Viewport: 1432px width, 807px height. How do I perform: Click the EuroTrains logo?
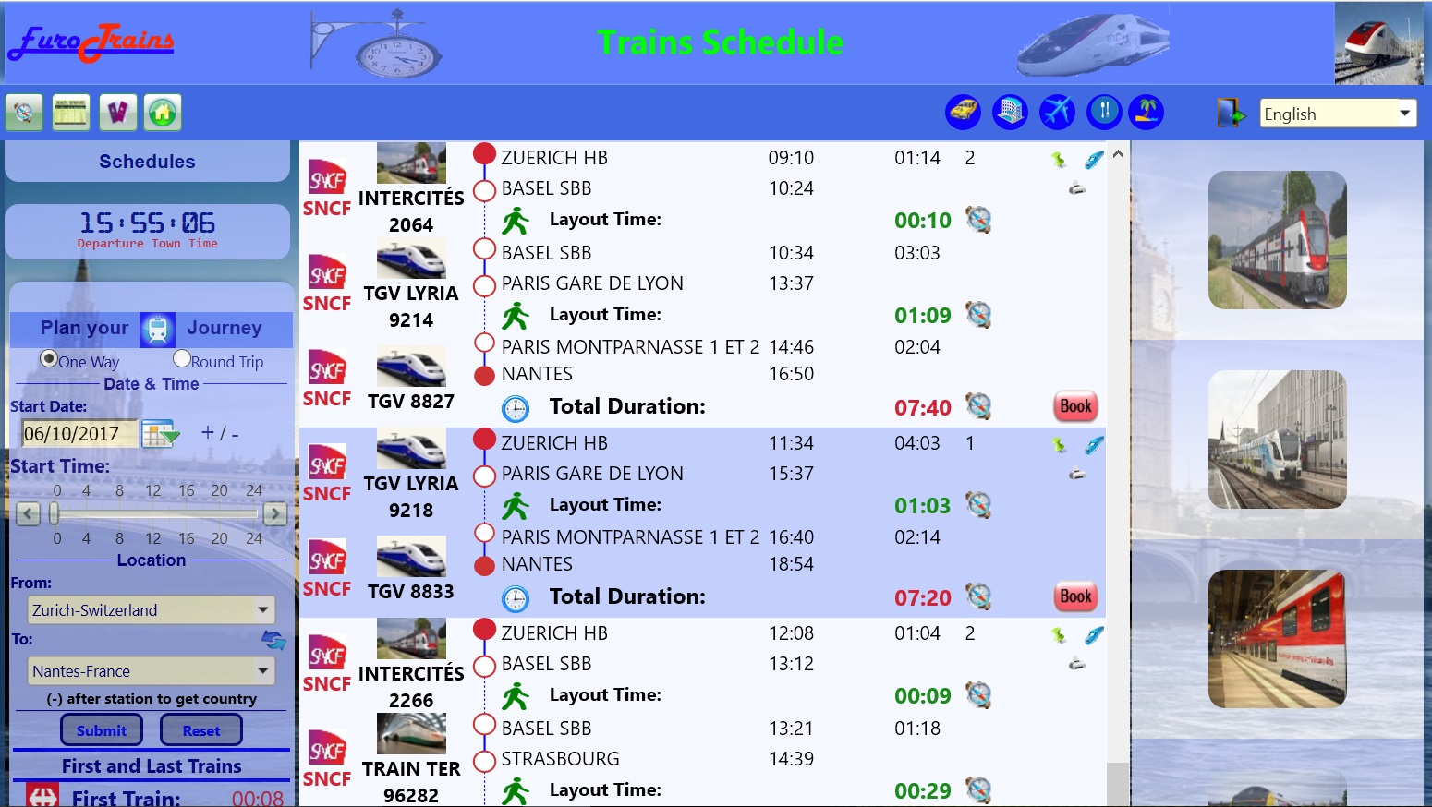(91, 42)
